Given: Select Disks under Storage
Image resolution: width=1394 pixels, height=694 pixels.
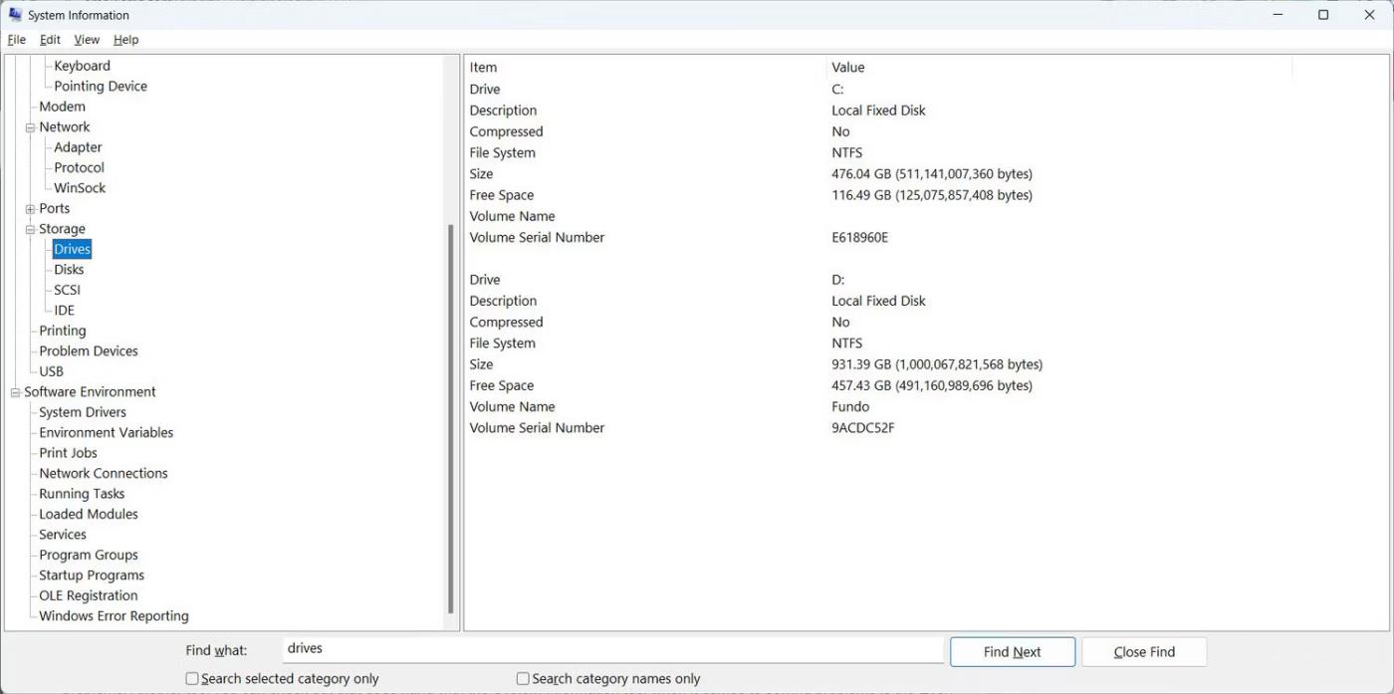Looking at the screenshot, I should pos(69,270).
